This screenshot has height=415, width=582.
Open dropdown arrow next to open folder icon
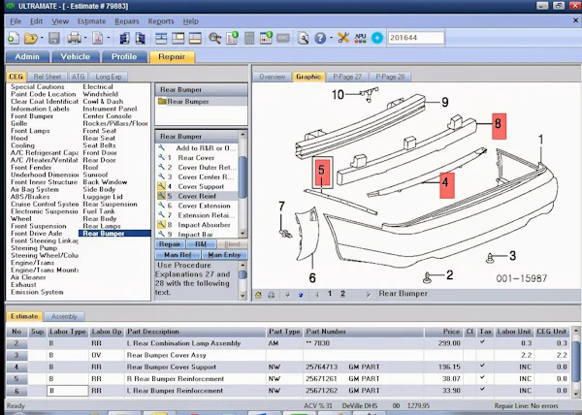(x=42, y=38)
